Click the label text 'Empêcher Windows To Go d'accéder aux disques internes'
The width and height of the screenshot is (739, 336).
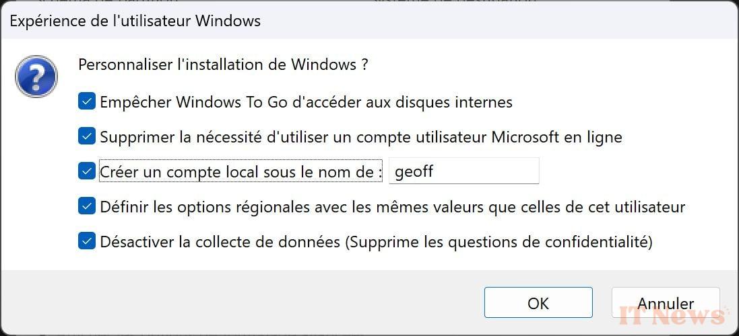[307, 101]
